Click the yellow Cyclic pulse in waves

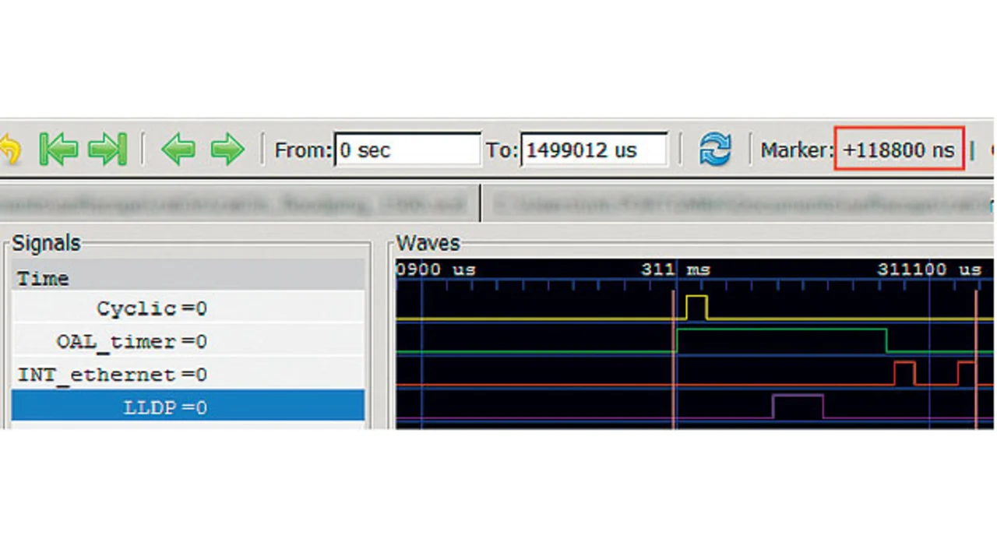point(696,308)
